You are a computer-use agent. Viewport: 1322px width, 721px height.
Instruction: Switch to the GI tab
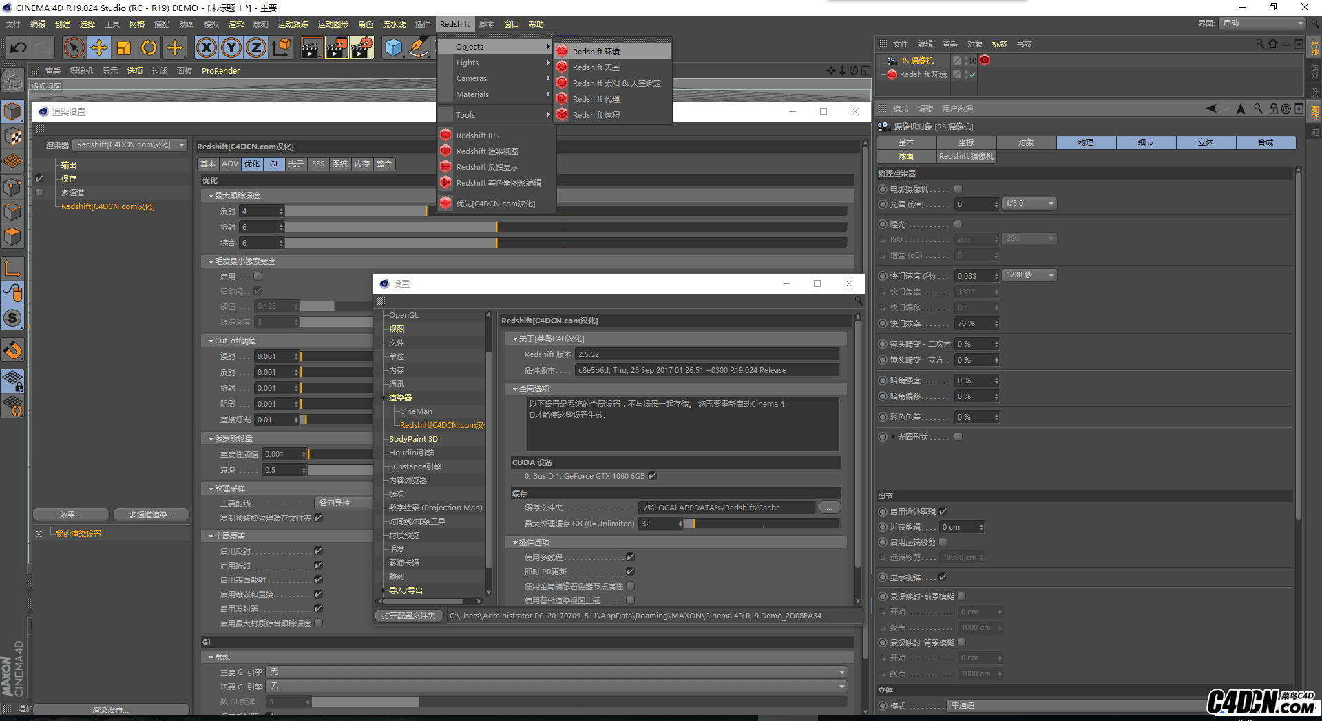click(x=274, y=164)
